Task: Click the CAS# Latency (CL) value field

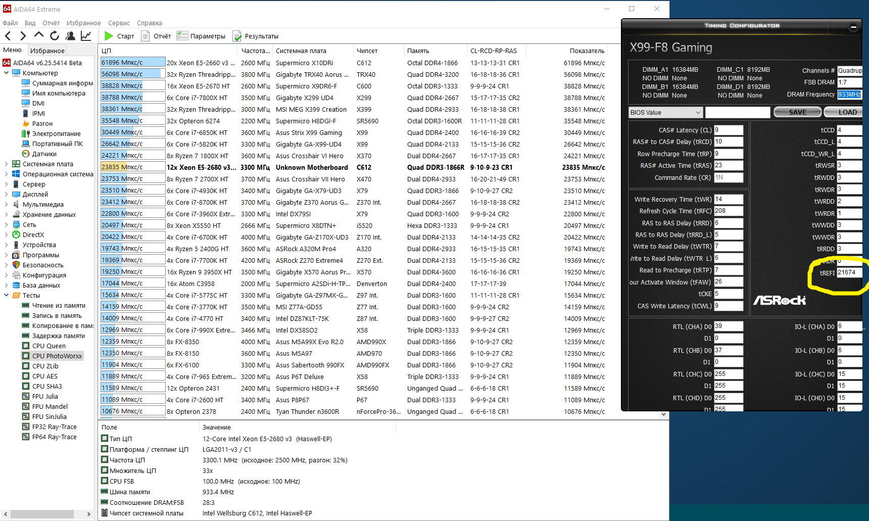Action: pyautogui.click(x=729, y=130)
